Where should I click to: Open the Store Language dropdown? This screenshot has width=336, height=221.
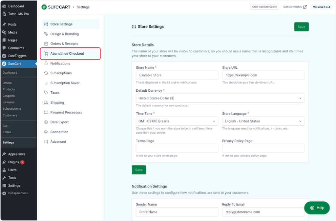(263, 121)
